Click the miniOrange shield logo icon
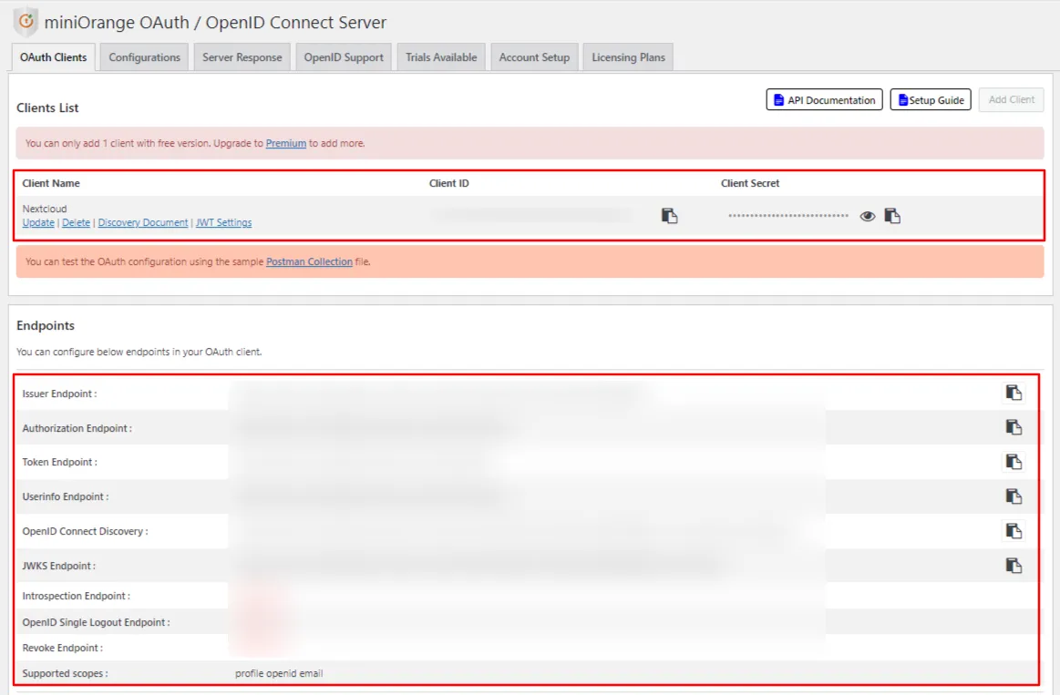The width and height of the screenshot is (1060, 695). [x=26, y=22]
